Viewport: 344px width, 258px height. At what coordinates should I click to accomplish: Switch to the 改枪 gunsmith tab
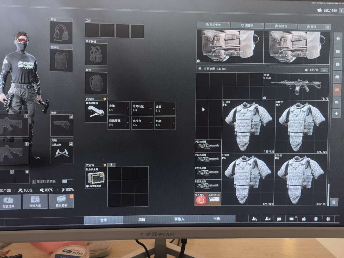point(142,219)
